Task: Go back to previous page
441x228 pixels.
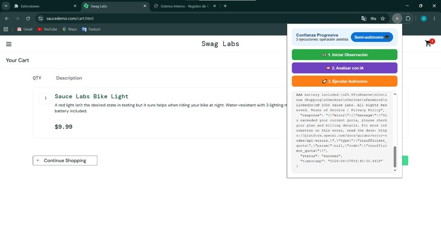Action: (7, 19)
